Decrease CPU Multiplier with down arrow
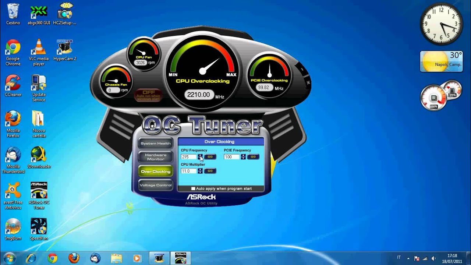The width and height of the screenshot is (471, 265). click(200, 172)
